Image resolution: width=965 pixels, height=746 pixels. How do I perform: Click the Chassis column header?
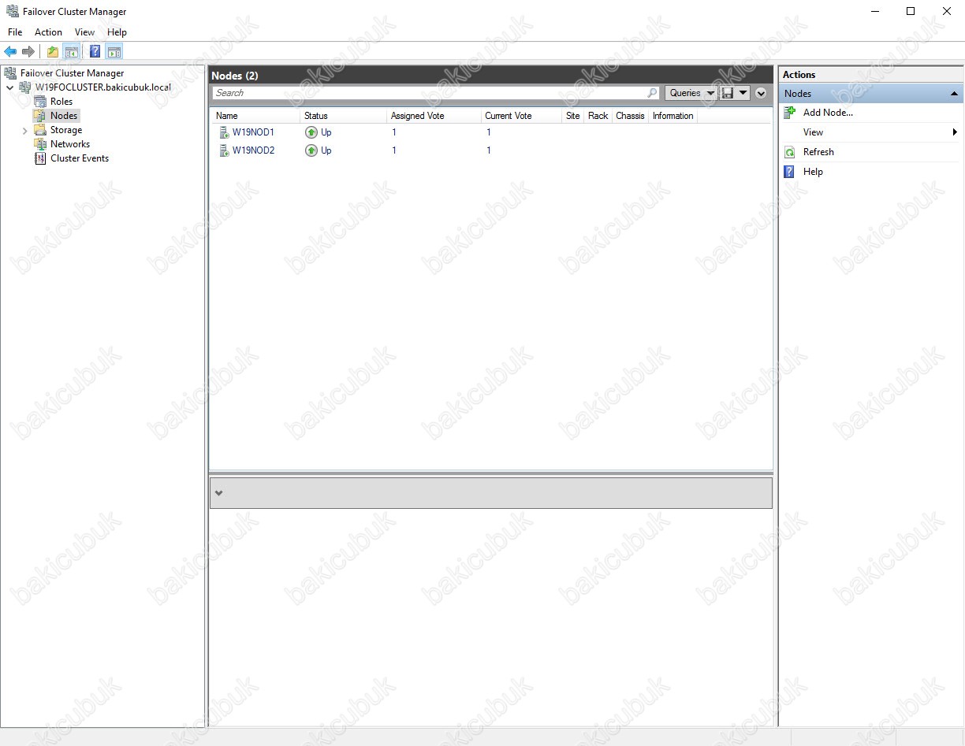[x=631, y=116]
